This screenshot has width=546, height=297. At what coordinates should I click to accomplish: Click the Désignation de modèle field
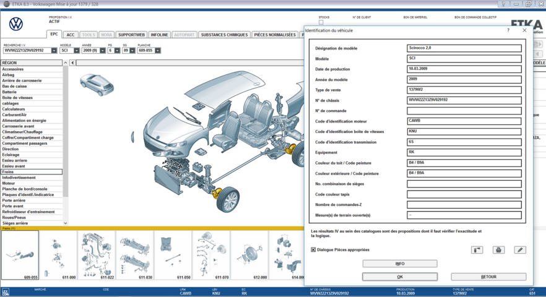464,48
